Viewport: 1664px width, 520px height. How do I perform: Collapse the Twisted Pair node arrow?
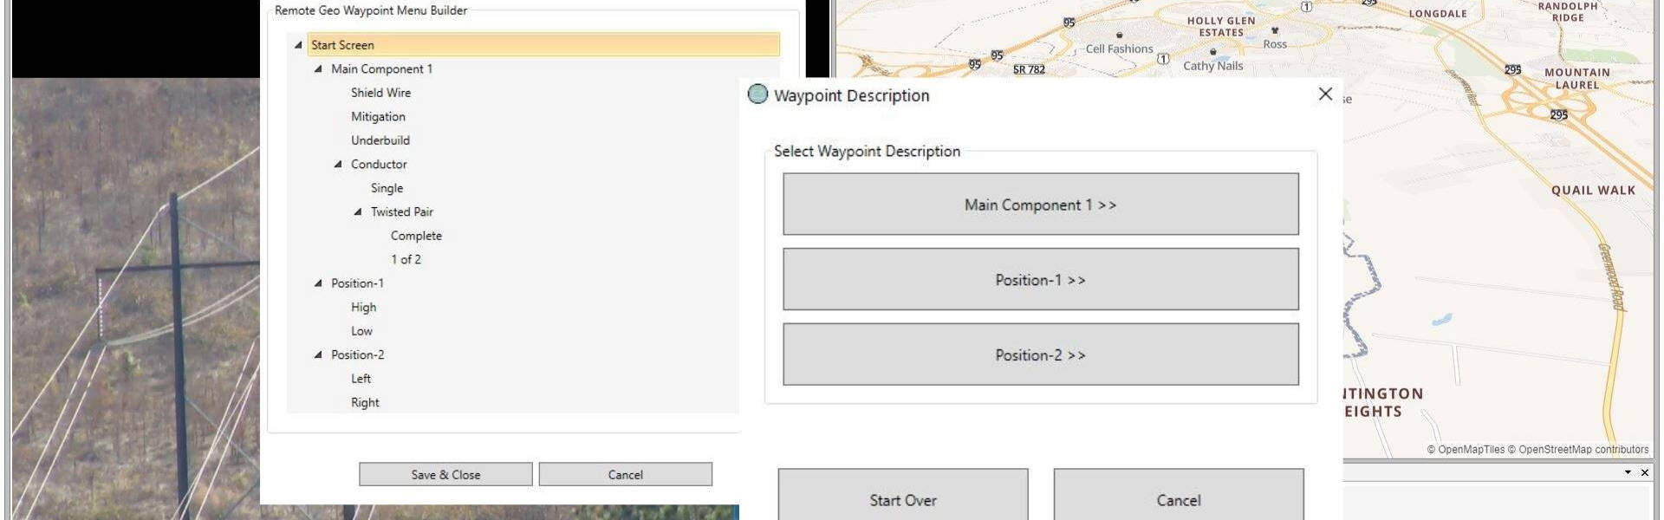[358, 211]
